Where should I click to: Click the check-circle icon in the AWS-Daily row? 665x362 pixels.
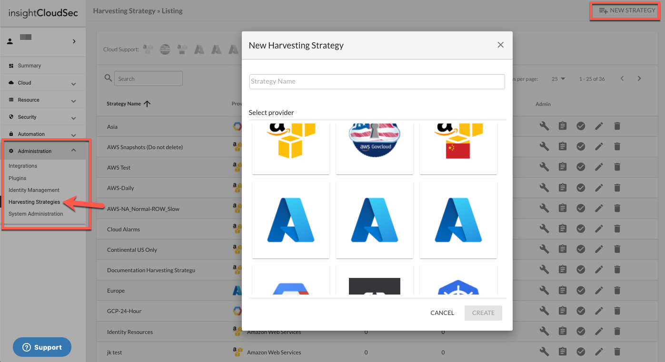580,187
